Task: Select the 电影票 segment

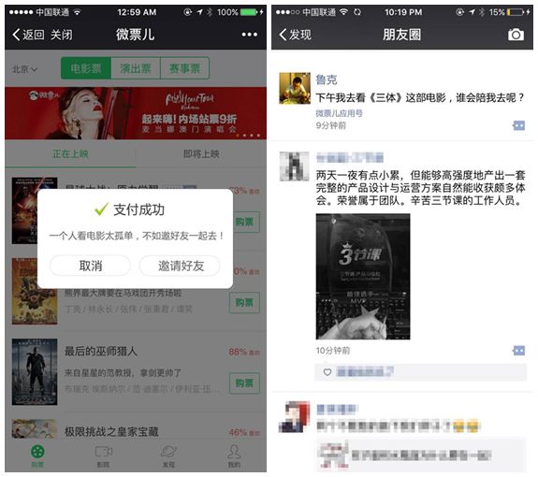Action: tap(86, 68)
